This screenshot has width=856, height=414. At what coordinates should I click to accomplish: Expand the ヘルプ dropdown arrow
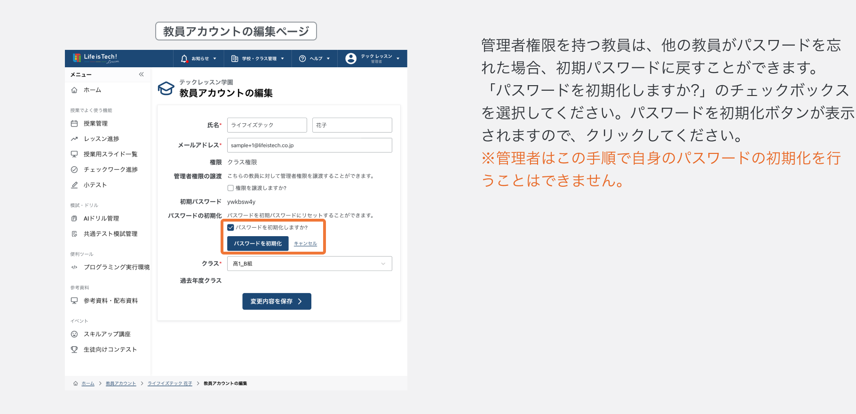click(x=328, y=59)
